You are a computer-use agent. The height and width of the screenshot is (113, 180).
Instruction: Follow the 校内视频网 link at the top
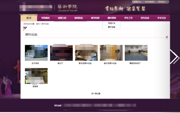149,2
